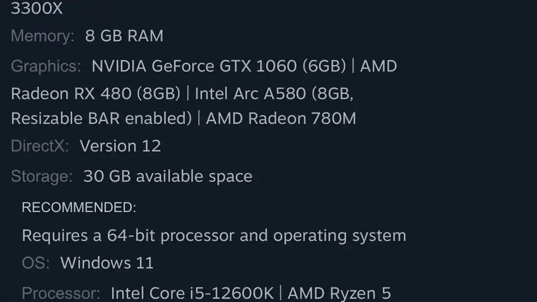Click the "AMD Ryzen 5" text
Image resolution: width=537 pixels, height=302 pixels.
point(339,293)
